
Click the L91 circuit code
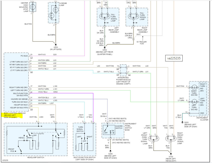(55, 97)
